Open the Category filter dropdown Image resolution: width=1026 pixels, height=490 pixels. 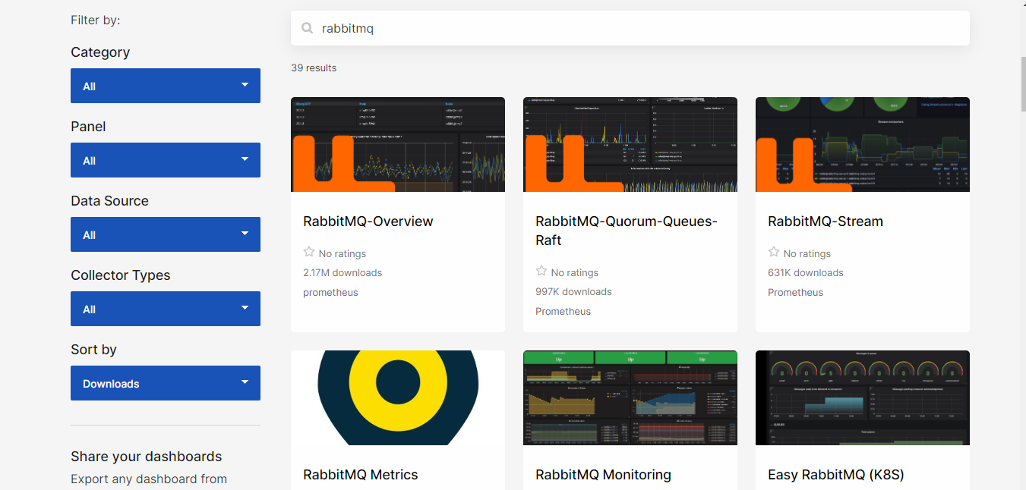[x=166, y=86]
